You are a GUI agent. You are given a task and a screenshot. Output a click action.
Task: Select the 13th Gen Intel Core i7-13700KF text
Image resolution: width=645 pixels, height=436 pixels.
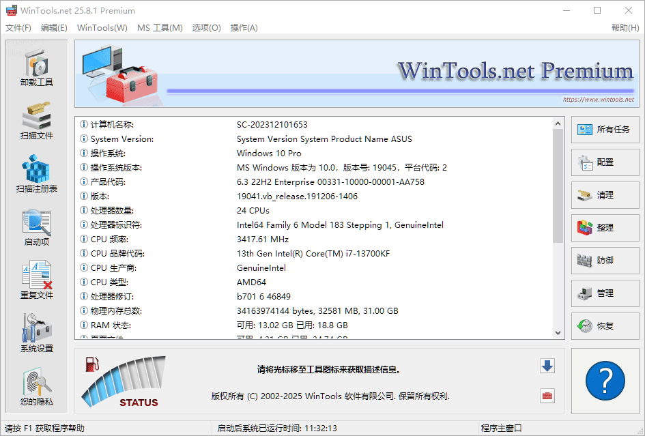point(313,253)
